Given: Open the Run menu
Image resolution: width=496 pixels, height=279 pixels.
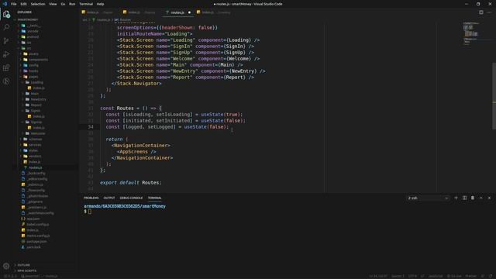Looking at the screenshot, I should (x=72, y=4).
